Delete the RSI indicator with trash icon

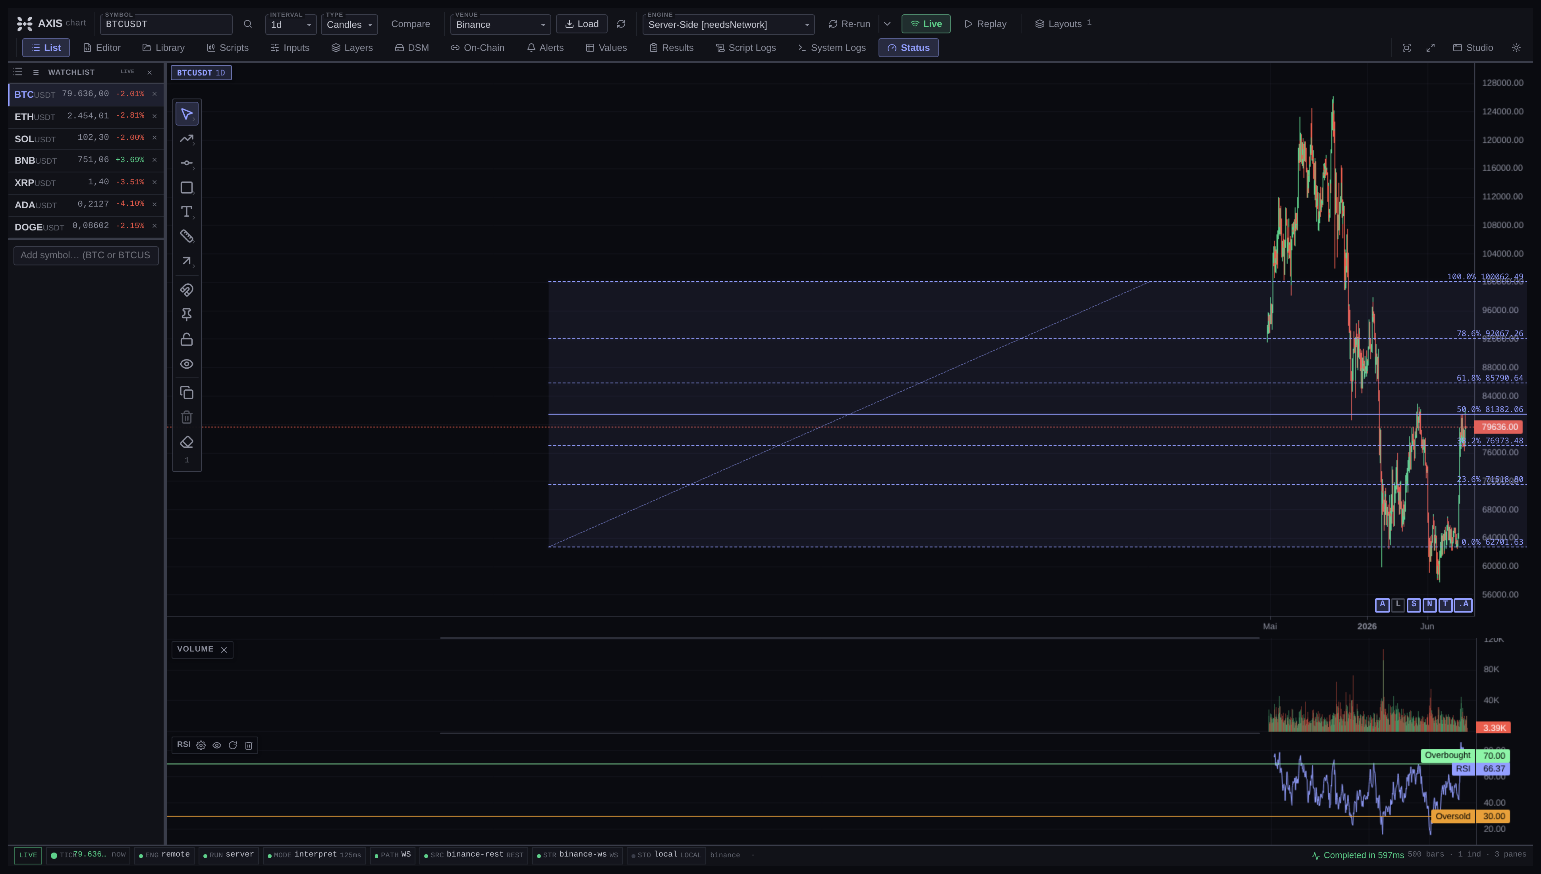[x=249, y=746]
